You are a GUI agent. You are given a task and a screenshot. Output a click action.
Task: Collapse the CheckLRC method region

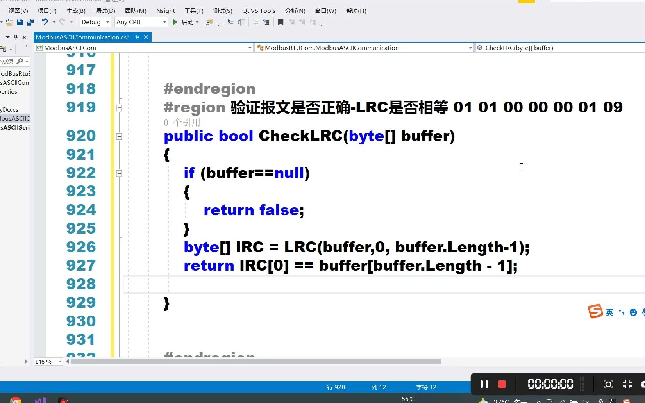119,137
